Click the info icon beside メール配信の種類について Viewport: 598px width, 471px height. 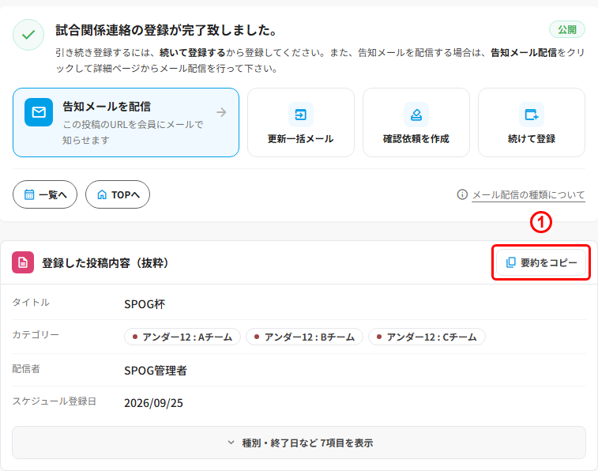click(462, 194)
